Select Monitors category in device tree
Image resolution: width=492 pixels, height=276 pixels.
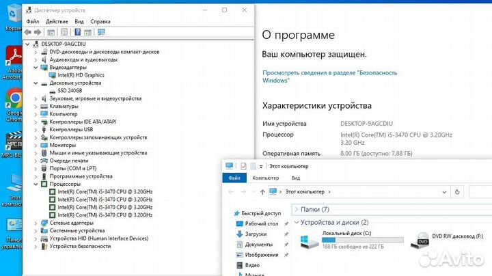click(x=62, y=146)
